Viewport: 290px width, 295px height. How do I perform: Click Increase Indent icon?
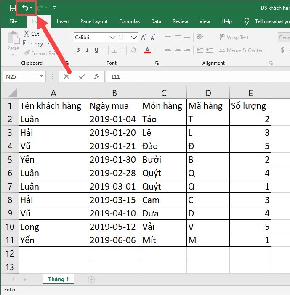(209, 50)
